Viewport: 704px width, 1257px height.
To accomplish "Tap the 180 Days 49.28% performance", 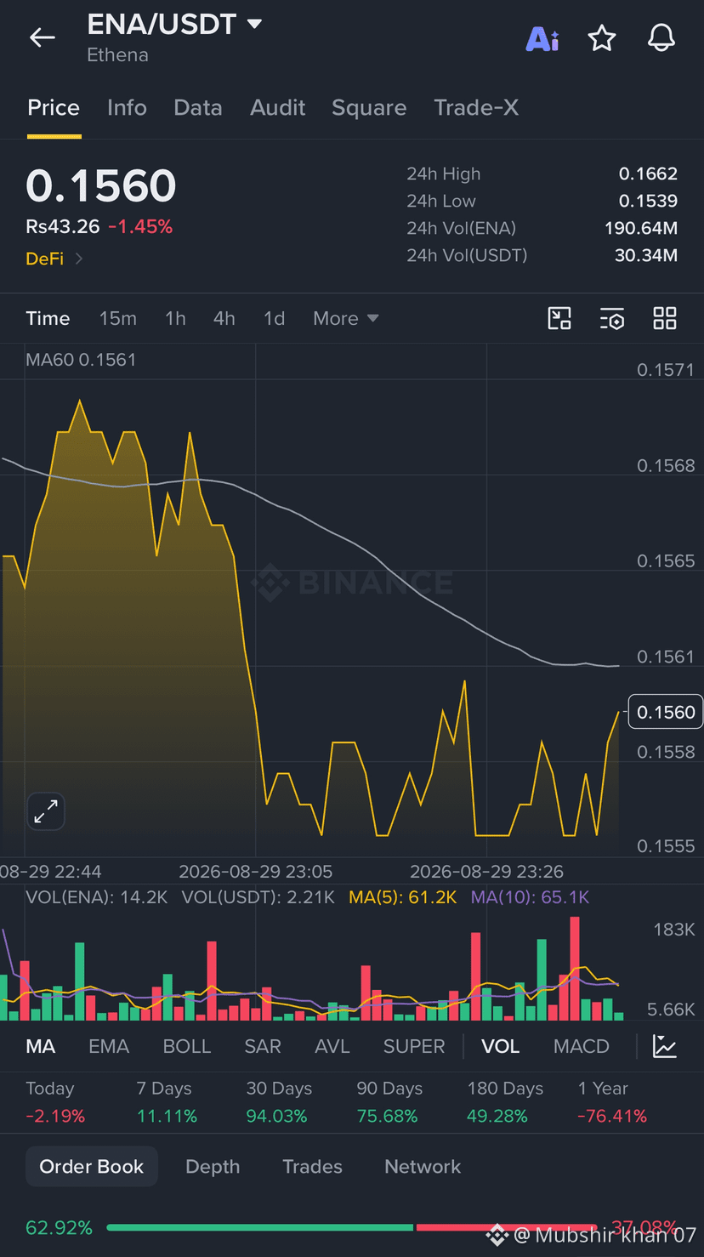I will coord(505,1102).
